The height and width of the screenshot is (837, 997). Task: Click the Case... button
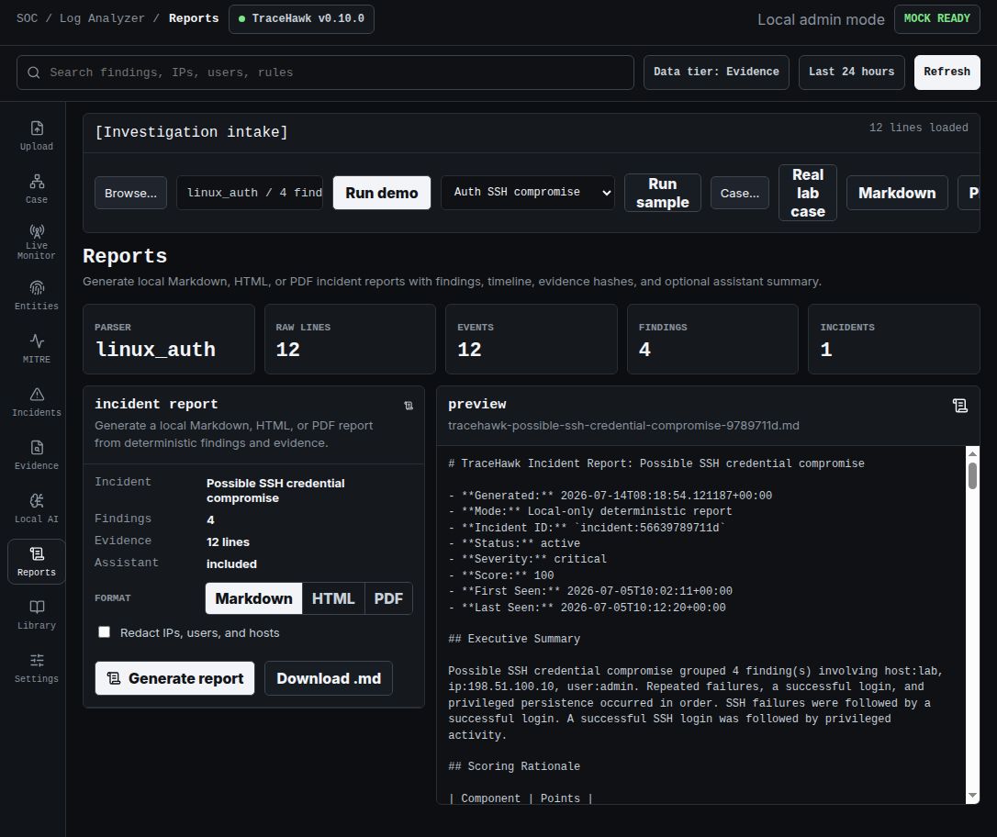739,193
